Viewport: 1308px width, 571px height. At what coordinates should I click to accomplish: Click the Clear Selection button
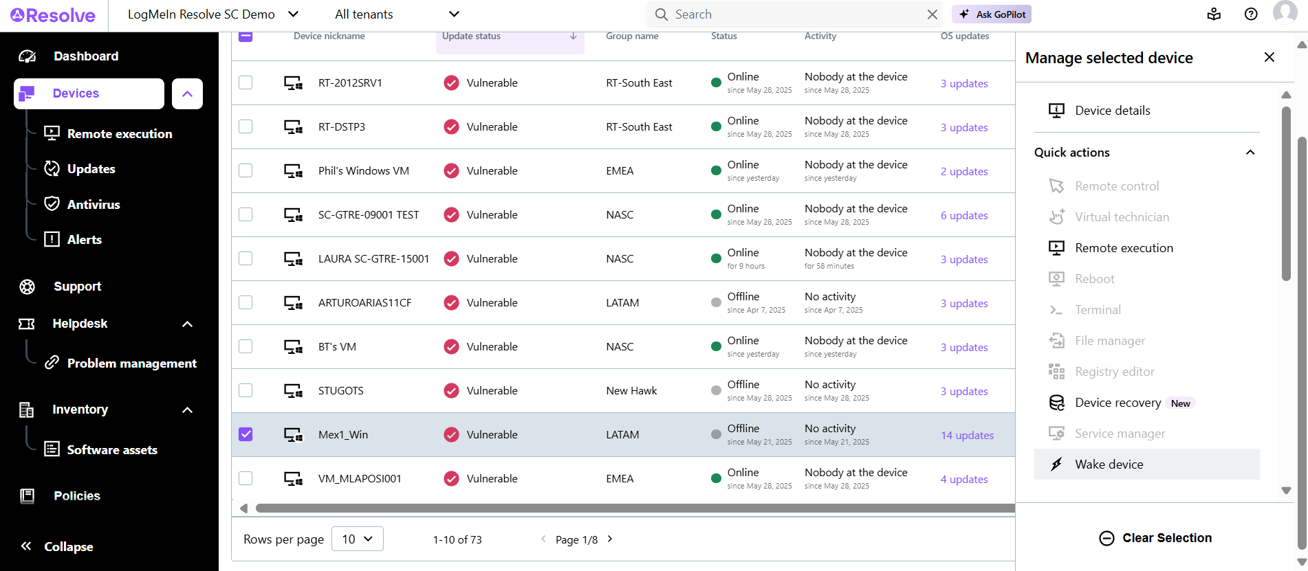click(x=1155, y=538)
